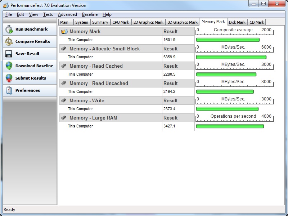Image resolution: width=288 pixels, height=216 pixels.
Task: Click the Read Cached green result bar
Action: pyautogui.click(x=226, y=75)
